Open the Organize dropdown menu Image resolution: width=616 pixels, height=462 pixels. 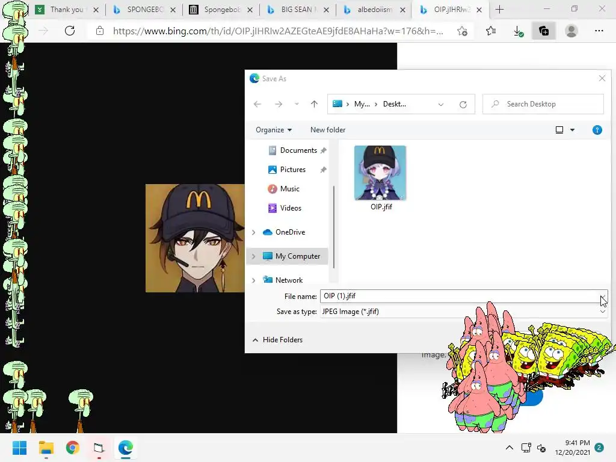(274, 130)
